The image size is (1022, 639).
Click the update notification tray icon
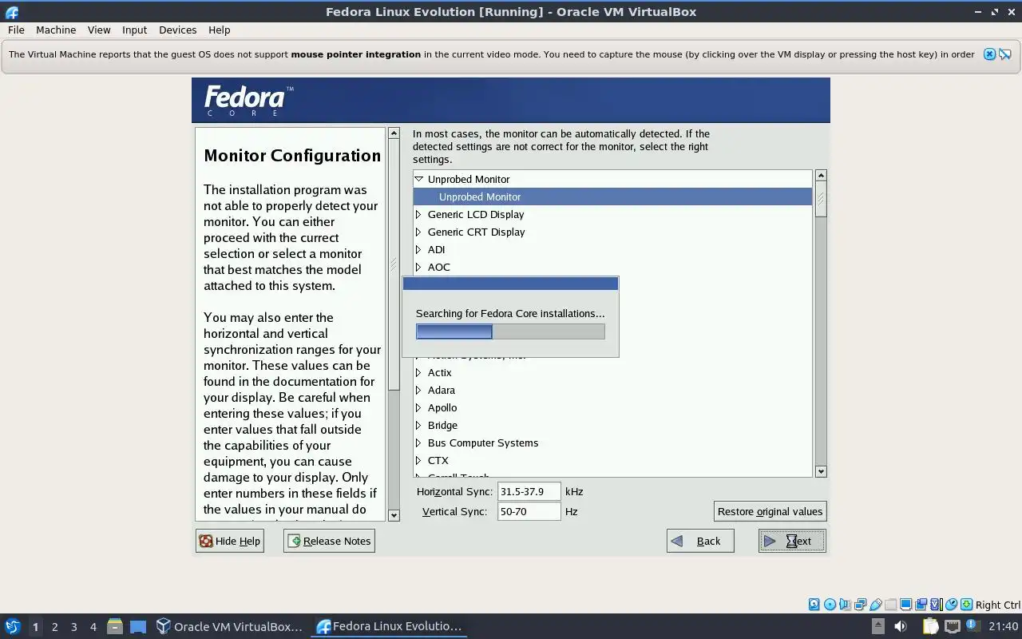point(972,625)
